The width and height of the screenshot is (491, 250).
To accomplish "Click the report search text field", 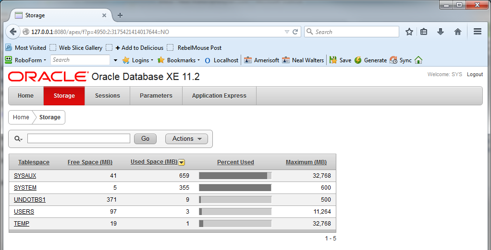I will pyautogui.click(x=79, y=138).
